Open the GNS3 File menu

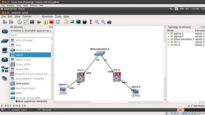tap(4, 17)
